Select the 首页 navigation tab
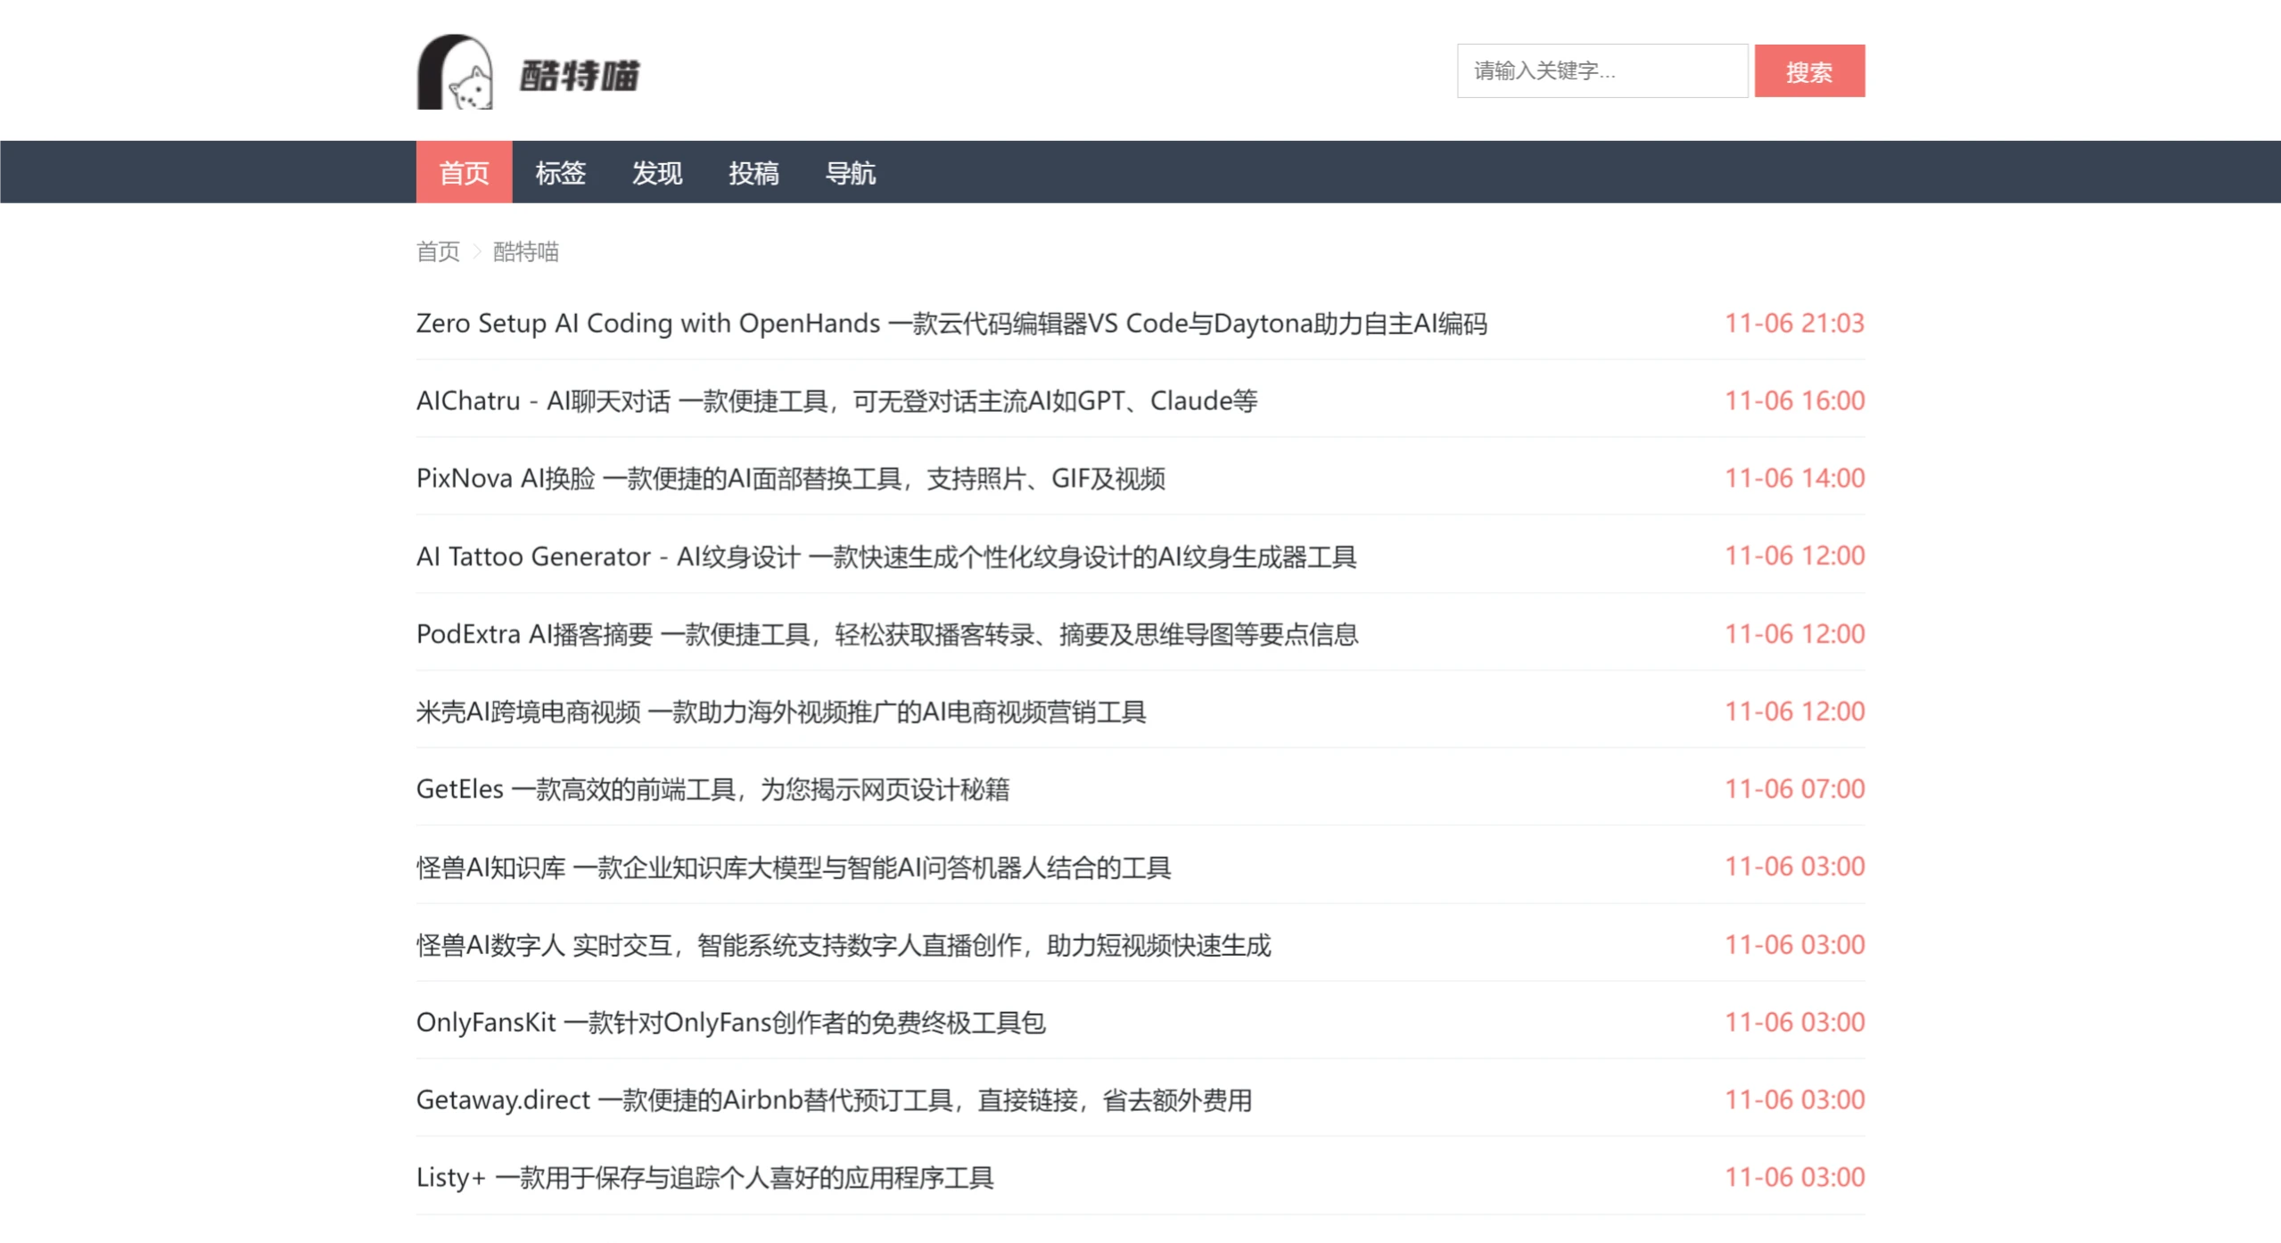 464,171
